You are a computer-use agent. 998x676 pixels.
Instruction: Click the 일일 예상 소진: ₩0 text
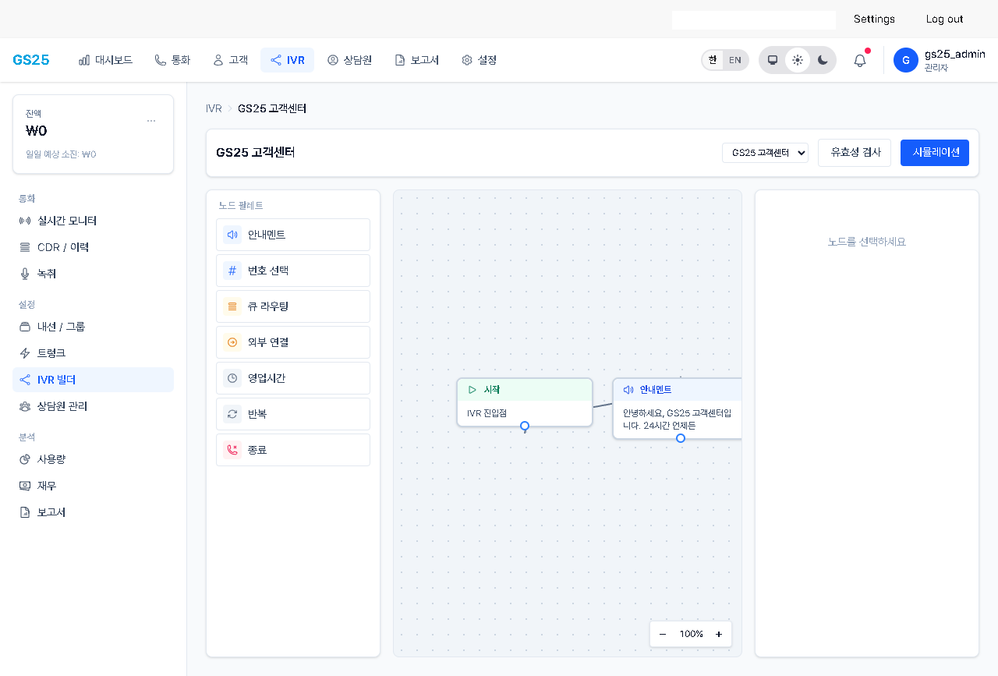click(61, 154)
